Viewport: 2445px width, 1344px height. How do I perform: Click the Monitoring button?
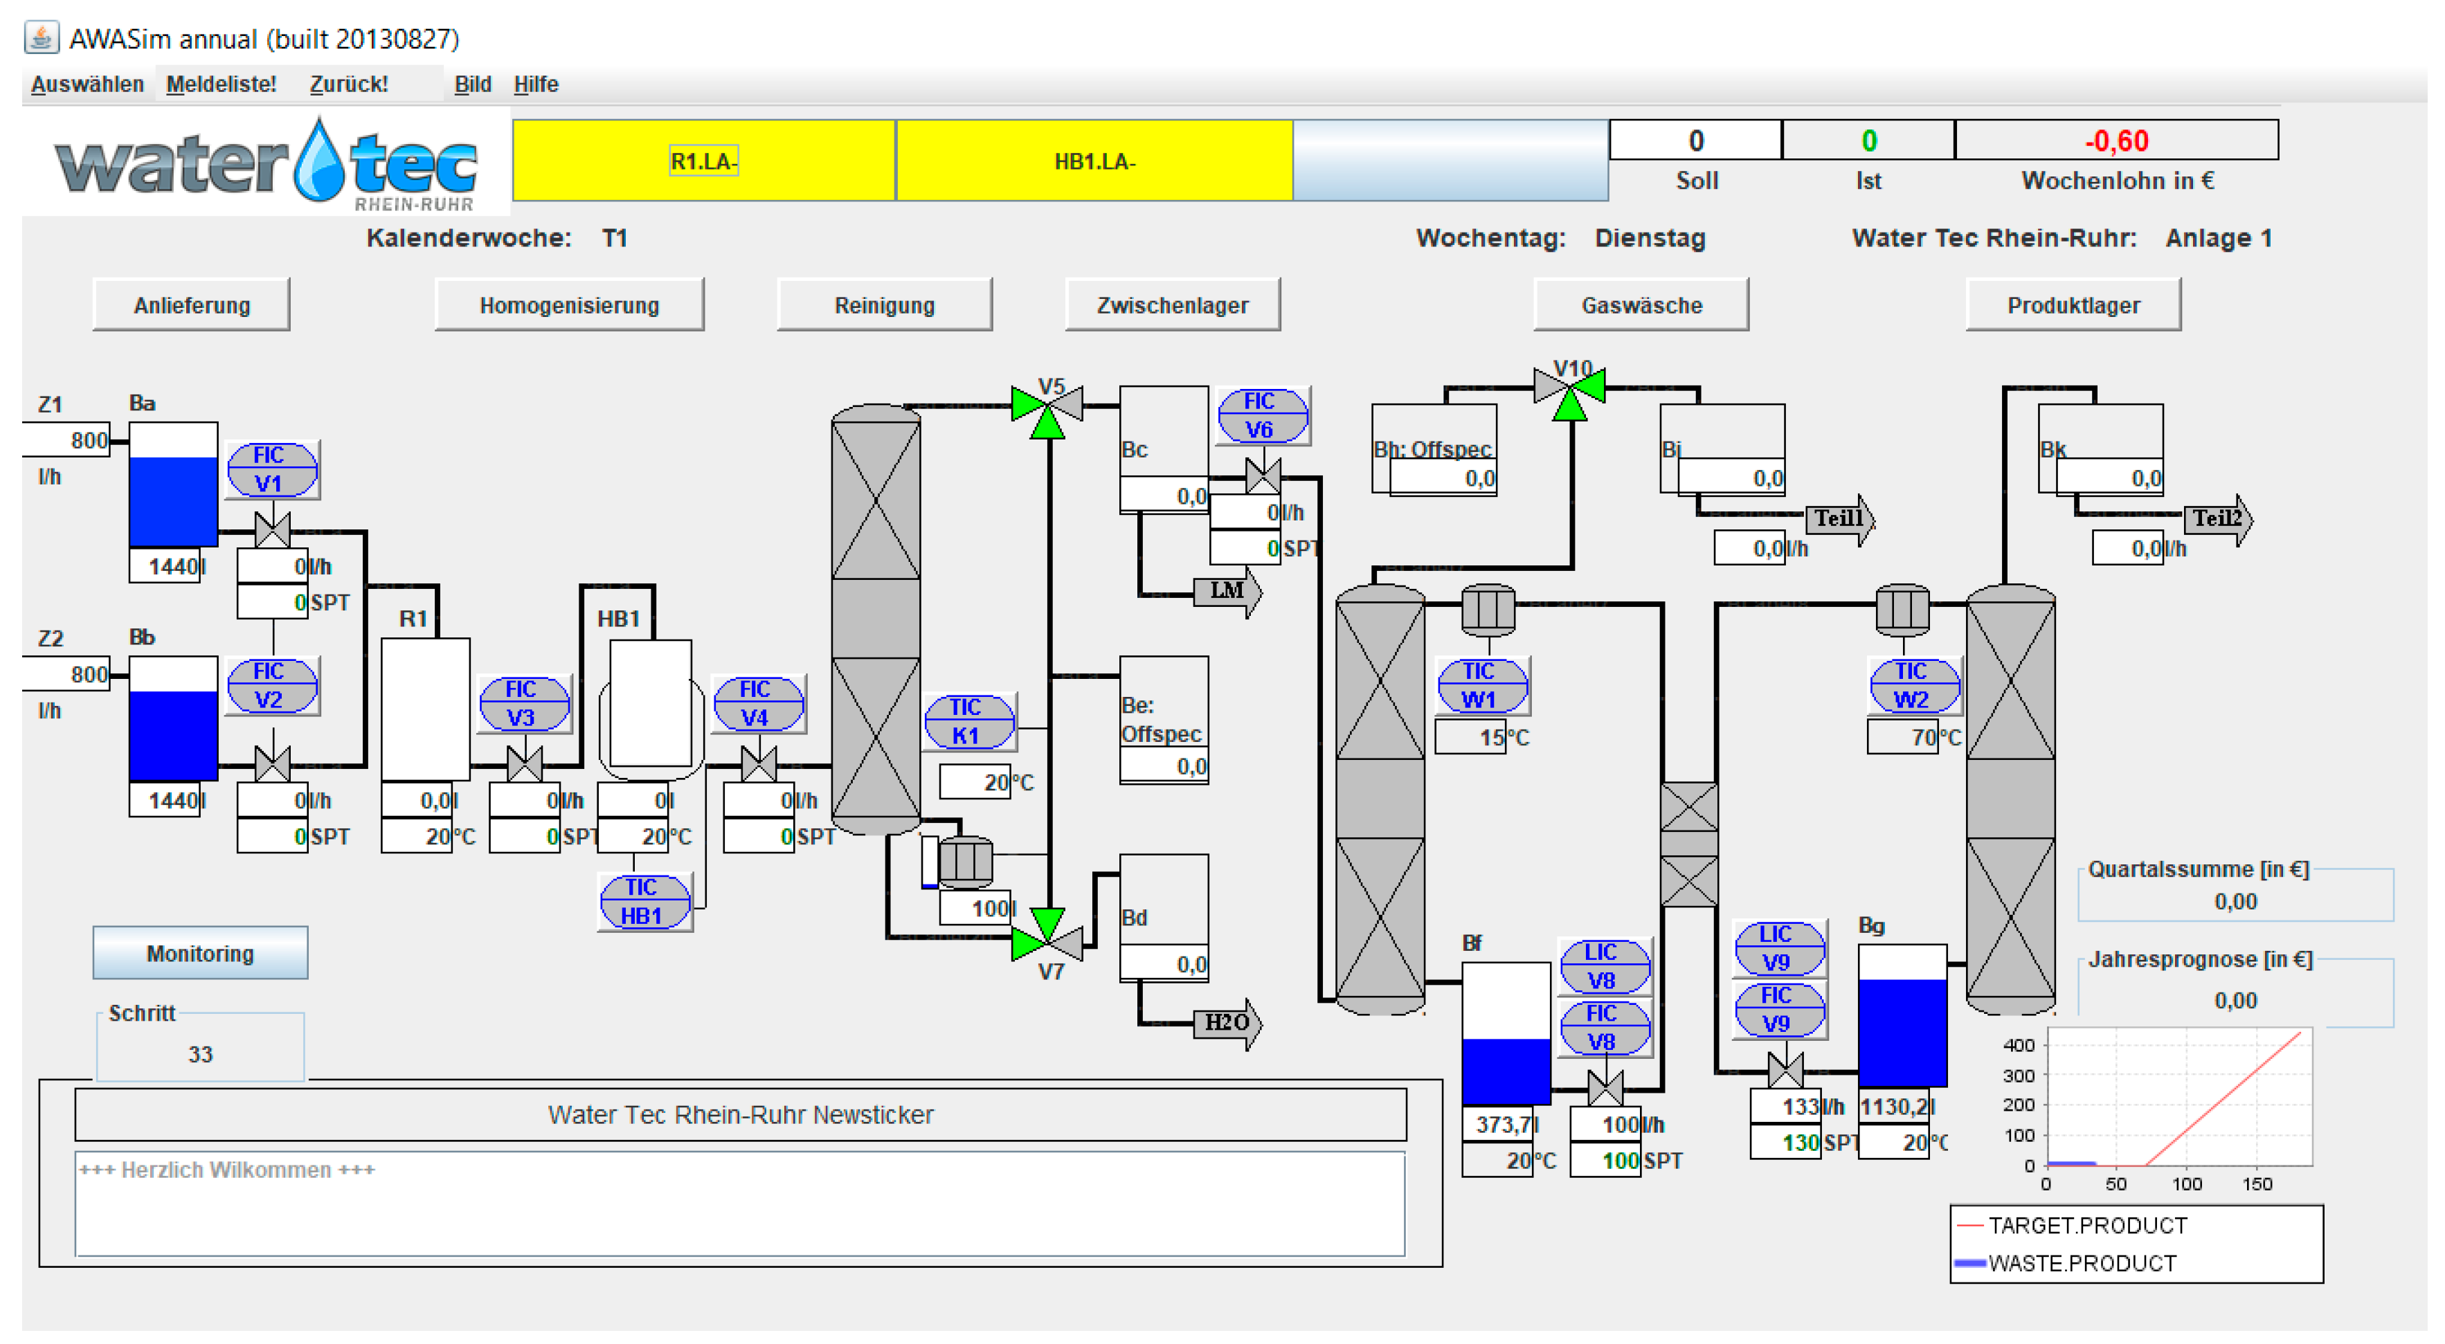(199, 953)
